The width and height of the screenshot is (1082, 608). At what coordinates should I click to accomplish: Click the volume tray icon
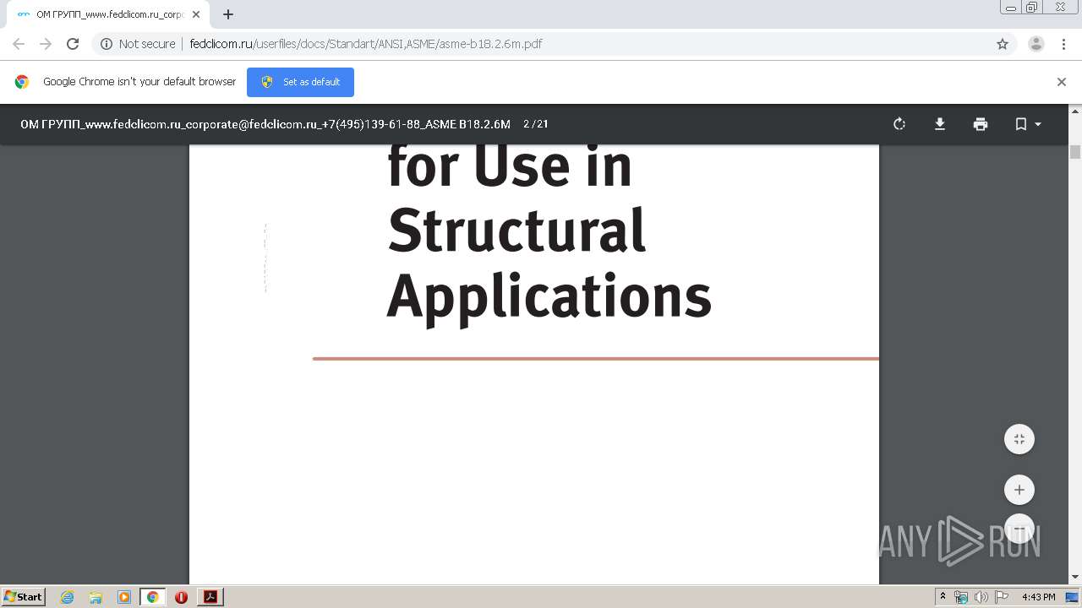coord(981,597)
